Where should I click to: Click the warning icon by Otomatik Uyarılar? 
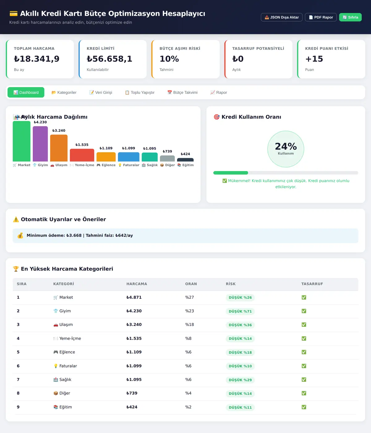[16, 219]
